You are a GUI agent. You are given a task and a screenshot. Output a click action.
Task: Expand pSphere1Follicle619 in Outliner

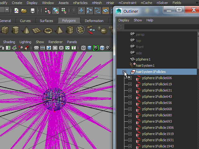click(130, 84)
